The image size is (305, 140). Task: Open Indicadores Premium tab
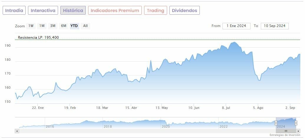(115, 11)
